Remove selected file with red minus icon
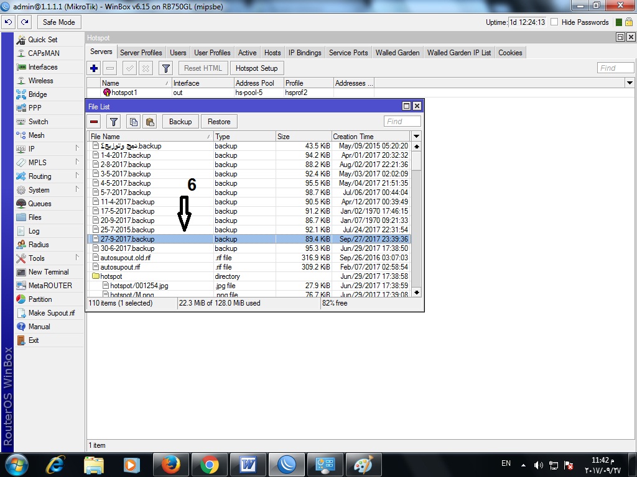Screen dimensions: 637x477 (x=94, y=122)
